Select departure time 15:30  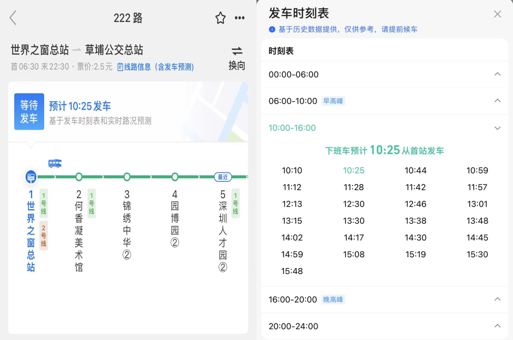click(477, 255)
